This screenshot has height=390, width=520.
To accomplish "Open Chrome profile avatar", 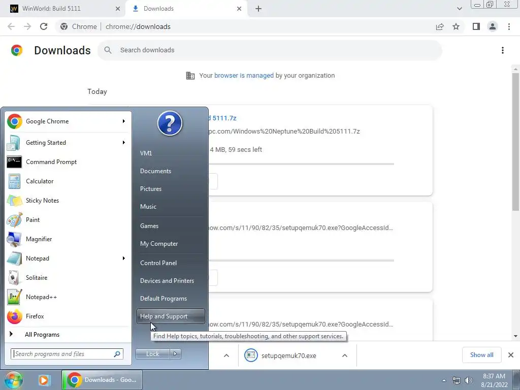I will point(493,26).
